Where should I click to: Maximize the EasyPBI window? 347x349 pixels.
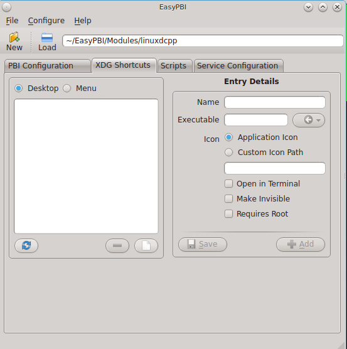point(323,8)
